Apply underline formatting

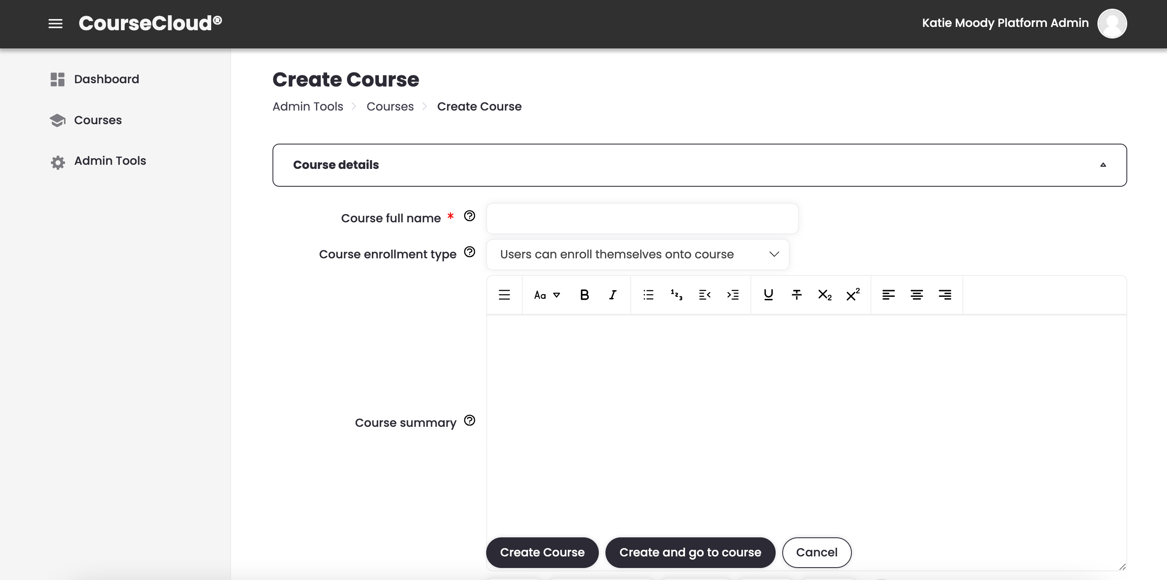(x=768, y=295)
